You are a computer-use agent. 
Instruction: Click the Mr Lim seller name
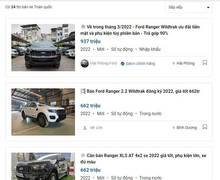(96, 128)
